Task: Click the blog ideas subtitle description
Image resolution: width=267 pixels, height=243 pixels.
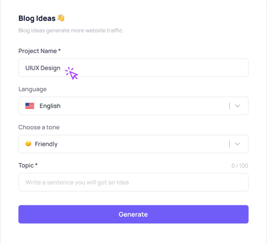Action: coord(71,31)
